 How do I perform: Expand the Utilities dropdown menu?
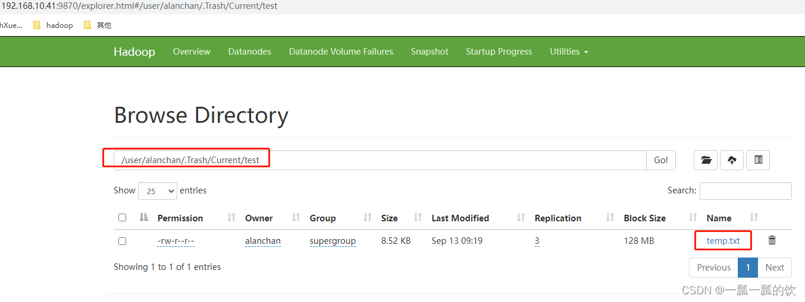coord(569,52)
